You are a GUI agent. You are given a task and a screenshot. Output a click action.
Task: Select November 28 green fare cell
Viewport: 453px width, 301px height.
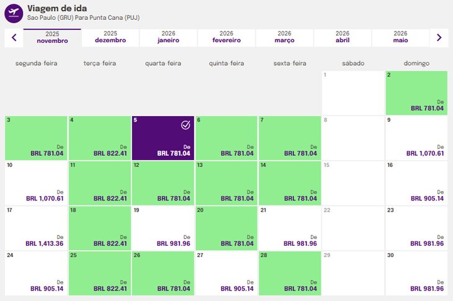coord(289,273)
